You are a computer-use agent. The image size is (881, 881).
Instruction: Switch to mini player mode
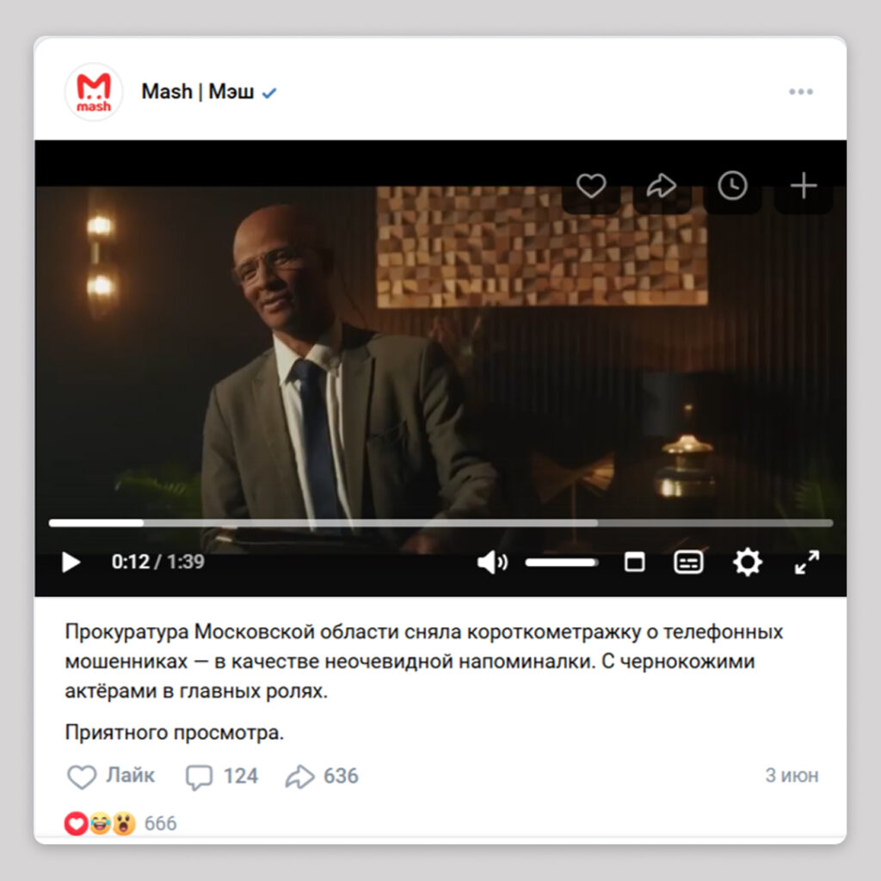(x=634, y=562)
